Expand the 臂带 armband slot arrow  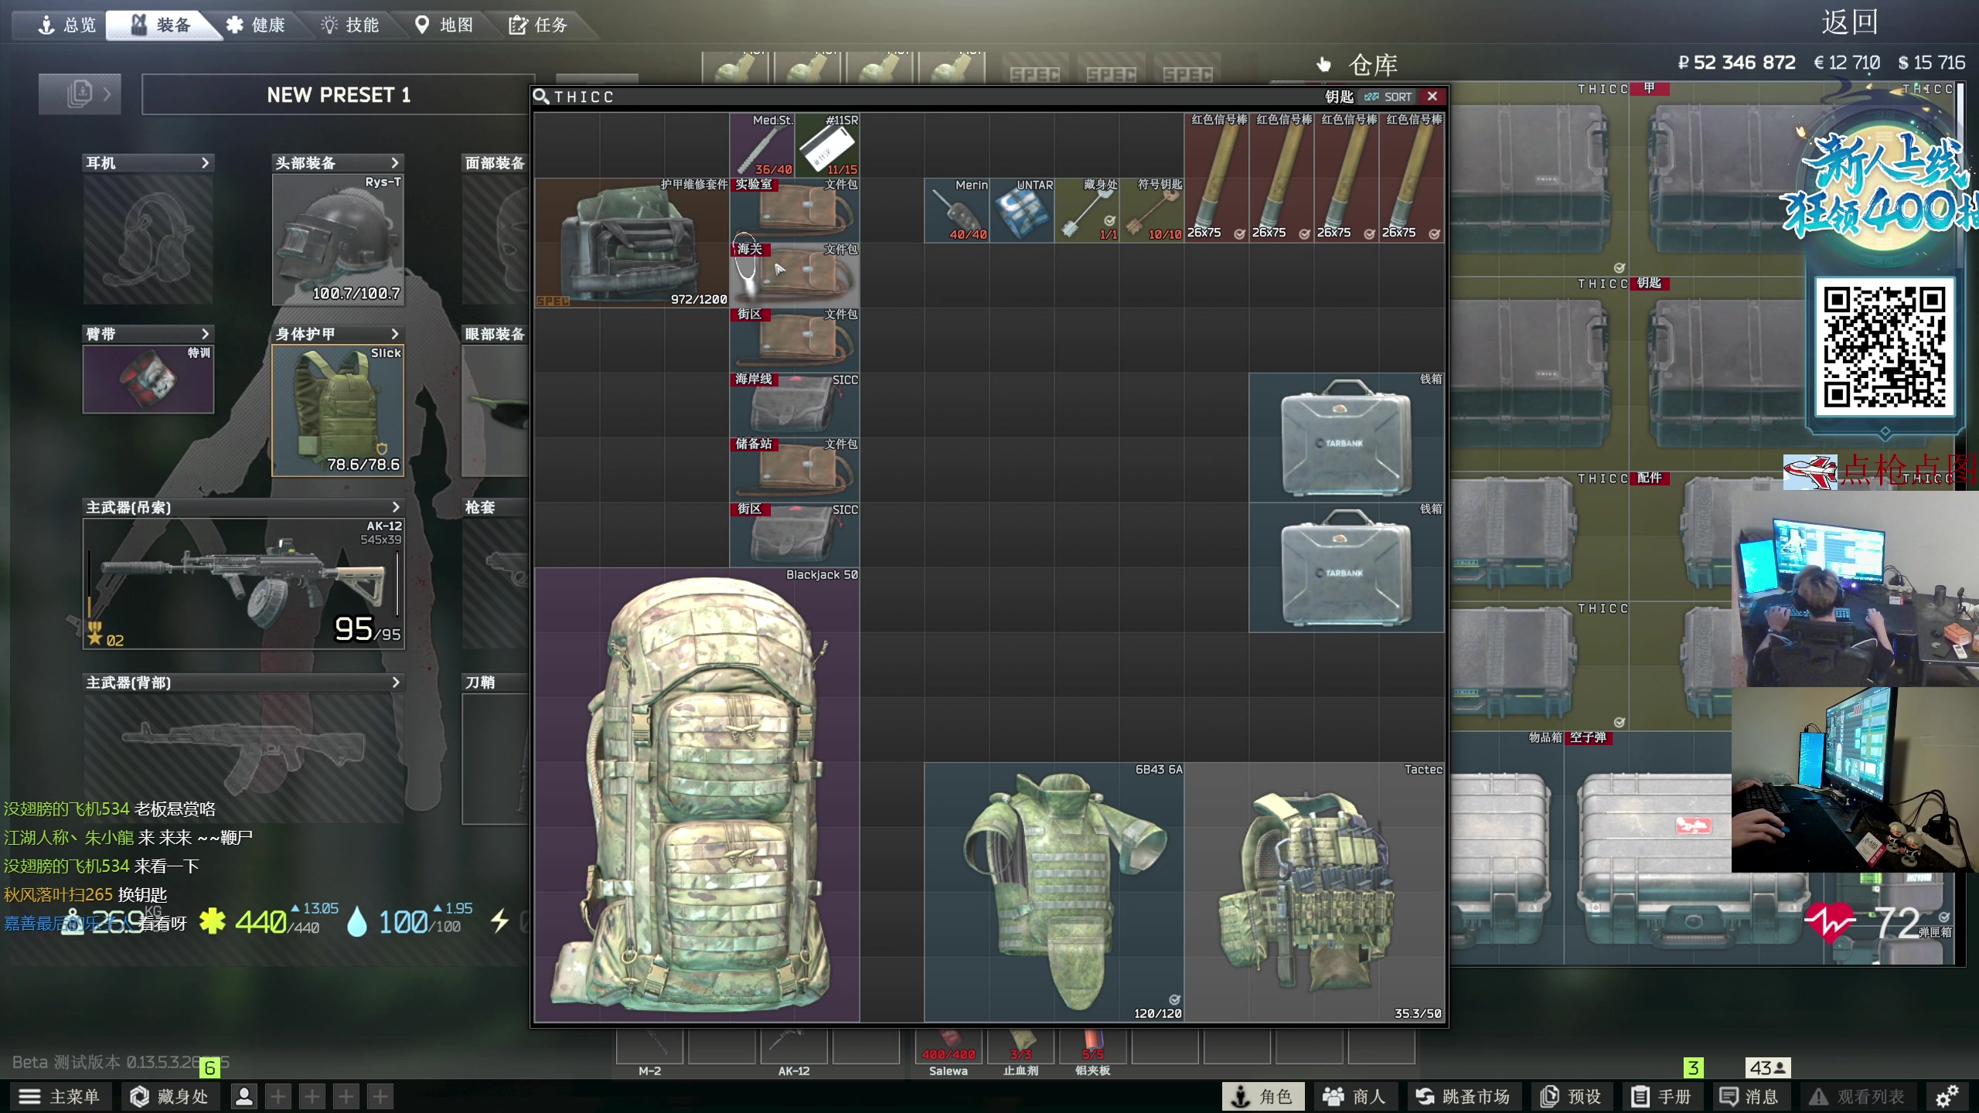205,334
